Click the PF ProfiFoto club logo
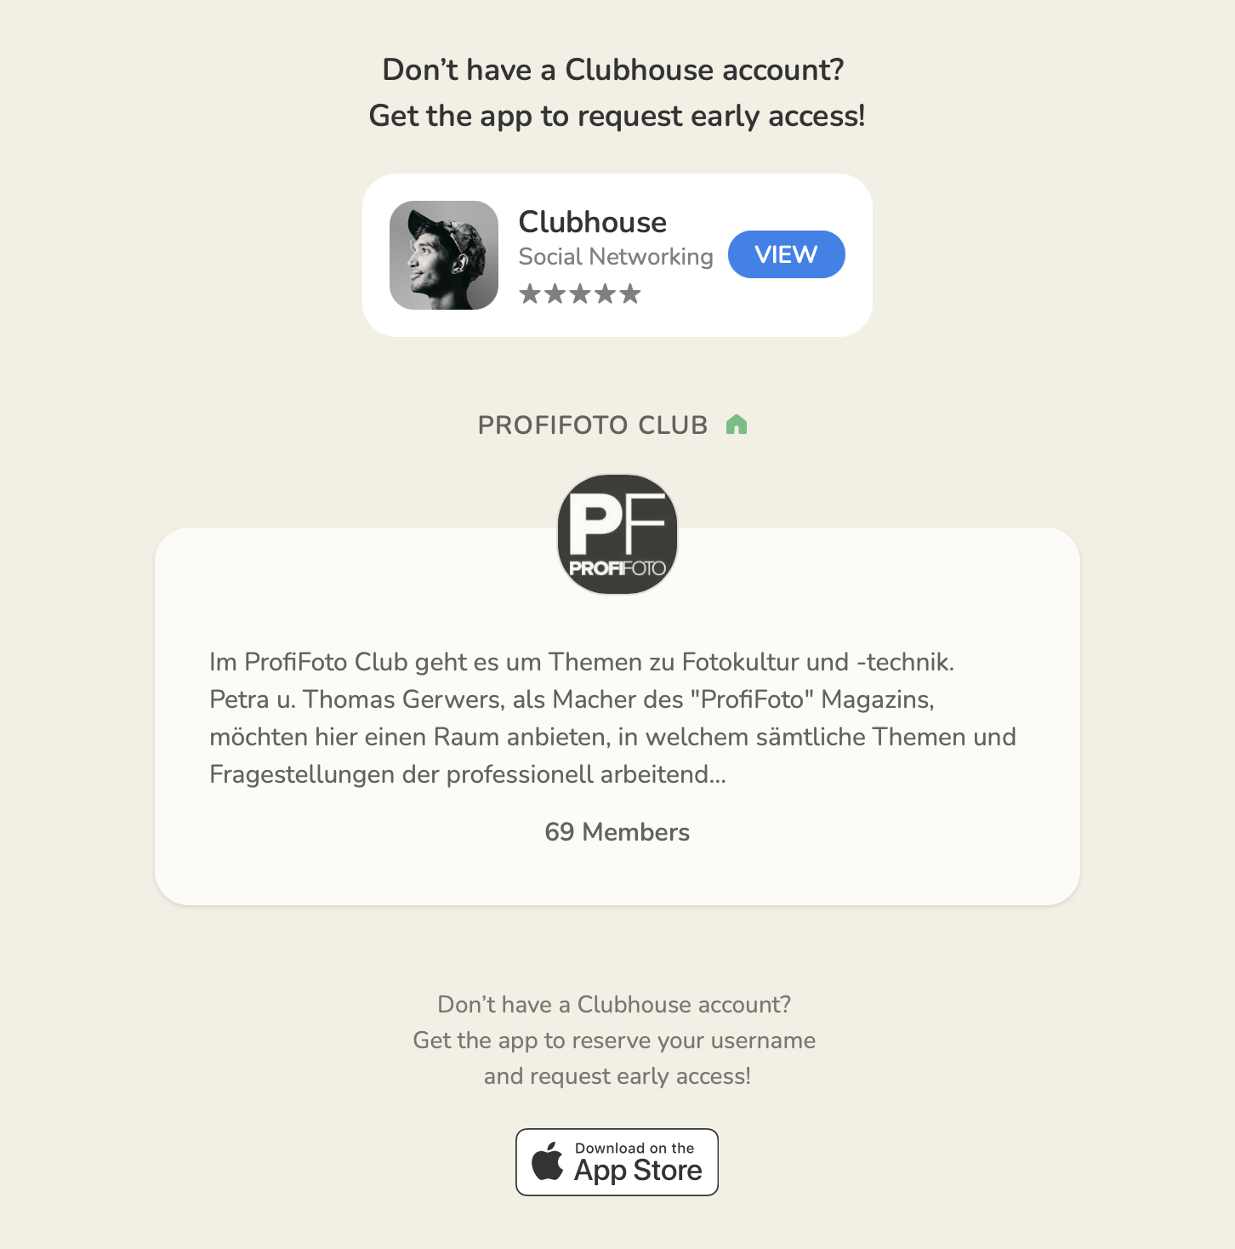Viewport: 1235px width, 1249px height. [x=617, y=534]
